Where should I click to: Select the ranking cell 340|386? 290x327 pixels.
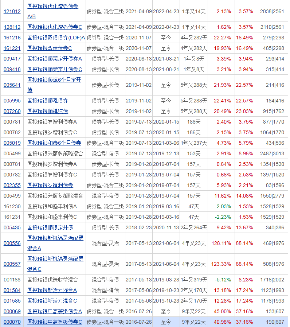pos(275,228)
